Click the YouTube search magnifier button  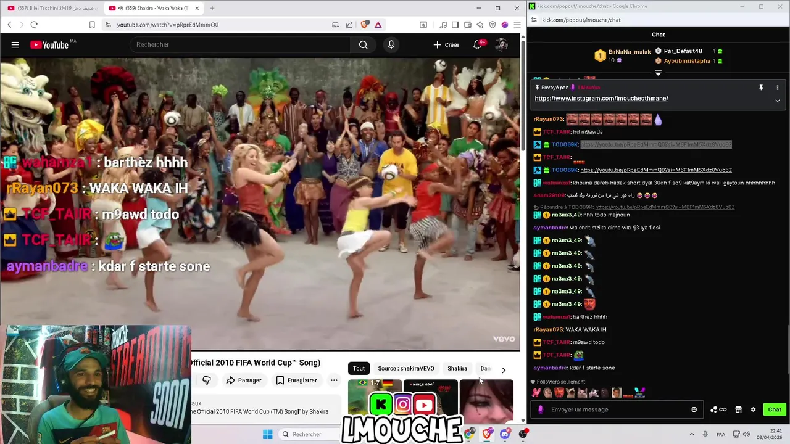363,44
